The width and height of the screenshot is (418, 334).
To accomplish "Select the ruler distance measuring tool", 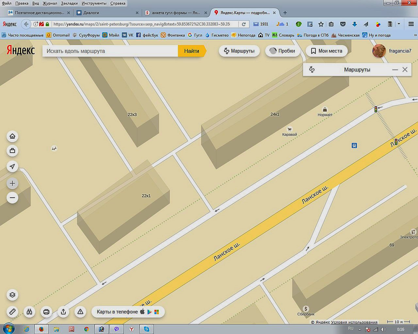I will pos(12,312).
